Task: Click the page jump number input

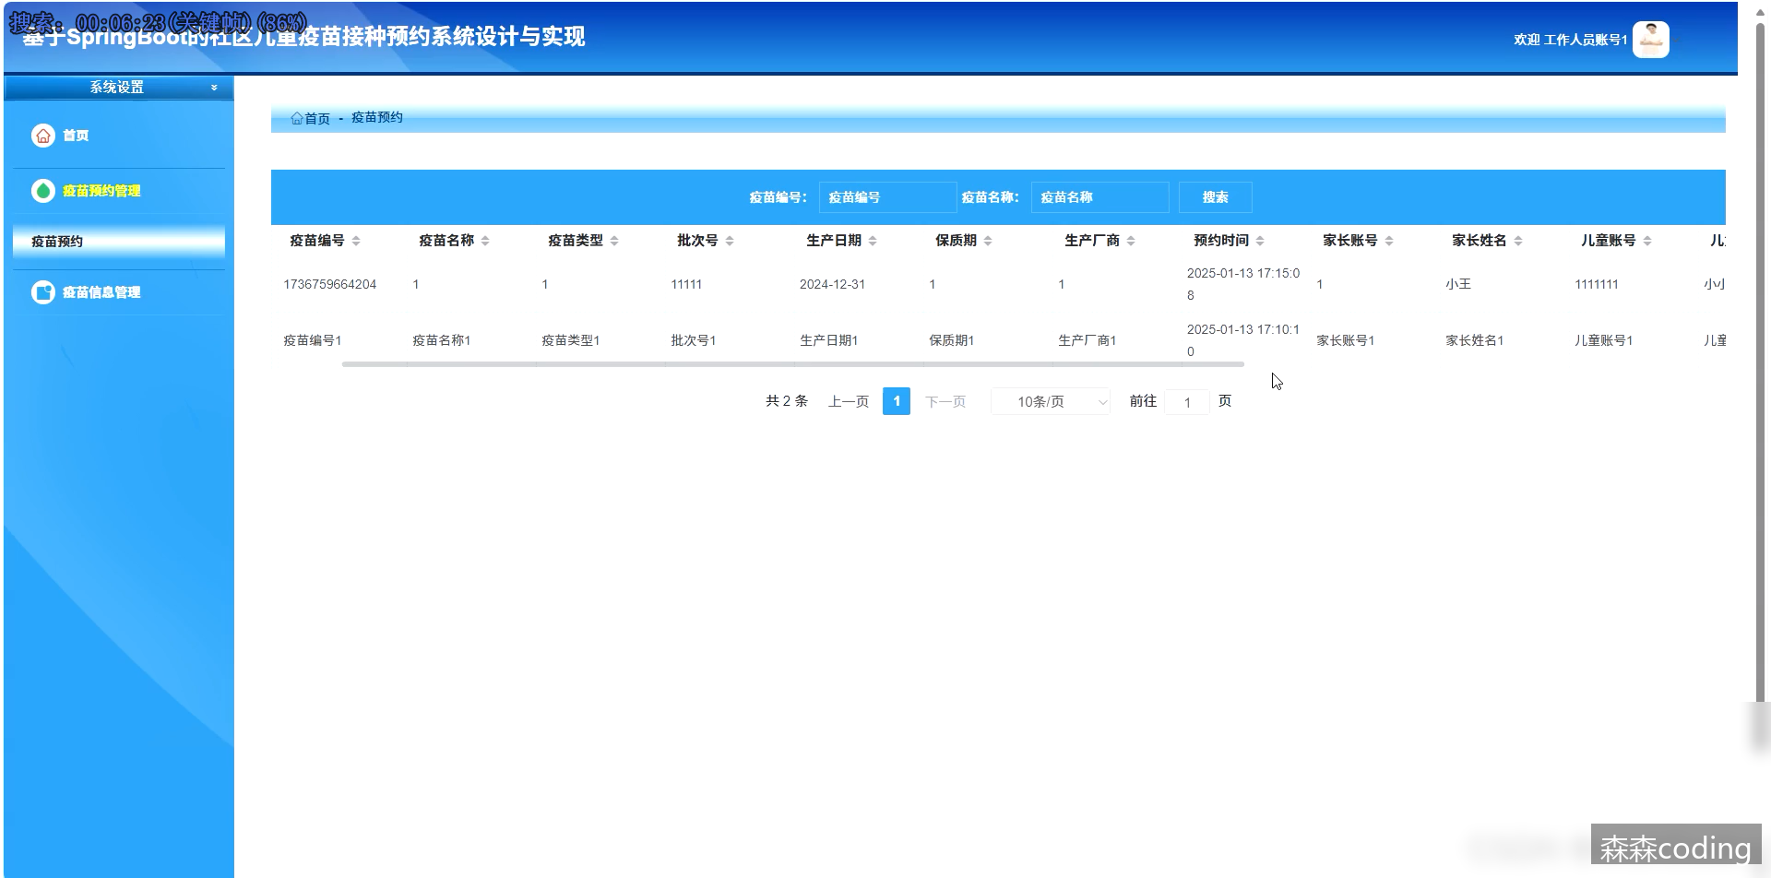Action: coord(1187,402)
